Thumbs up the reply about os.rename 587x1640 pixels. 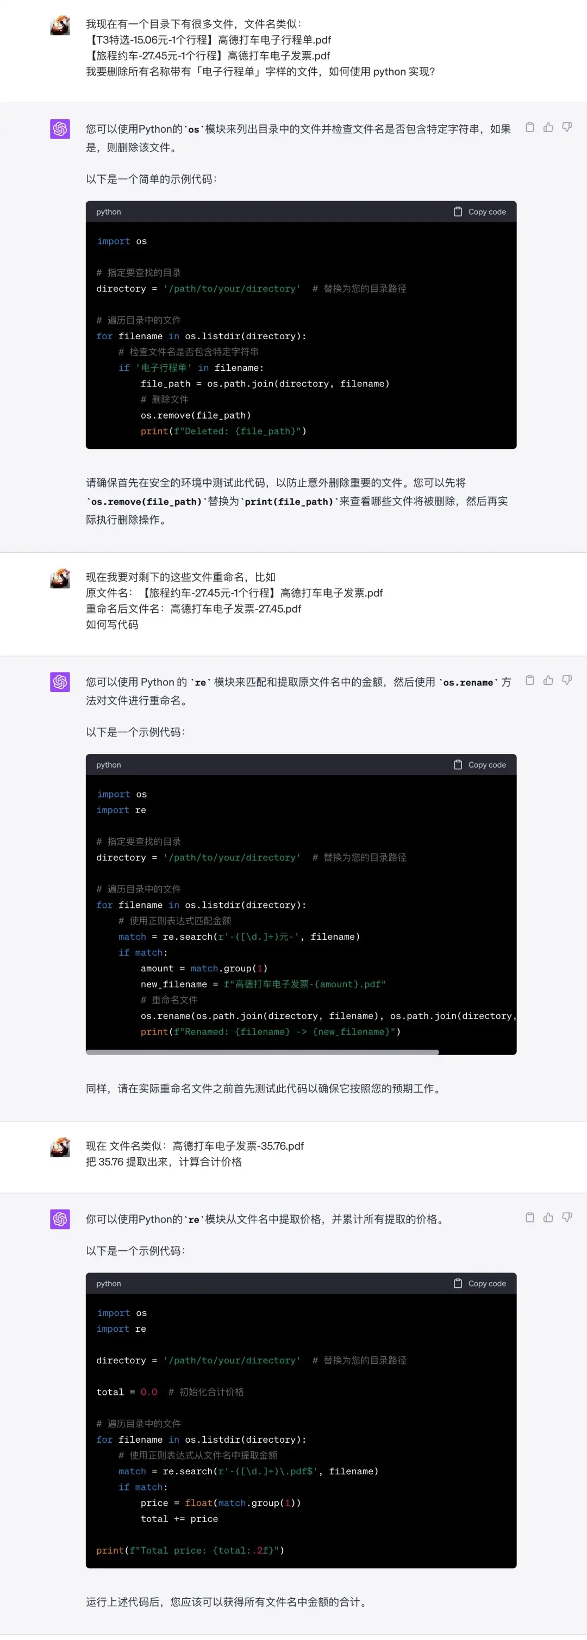(548, 680)
